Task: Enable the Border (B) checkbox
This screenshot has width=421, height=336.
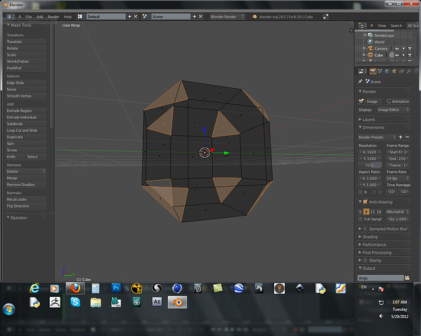Action: pyautogui.click(x=360, y=192)
